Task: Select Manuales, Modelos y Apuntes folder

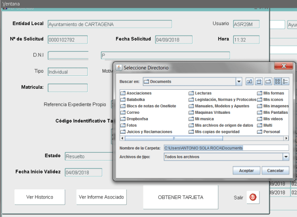Action: click(x=219, y=106)
